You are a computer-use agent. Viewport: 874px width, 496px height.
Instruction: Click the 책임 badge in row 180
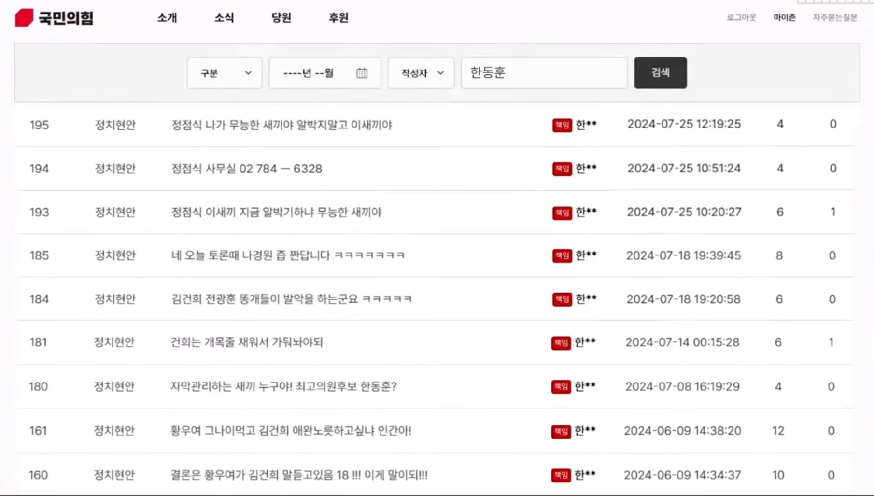coord(561,387)
